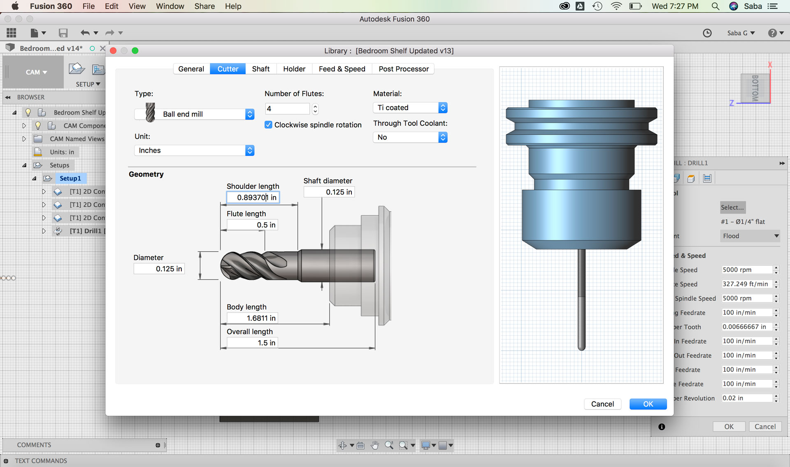The image size is (790, 467).
Task: Click the Help question mark icon
Action: [772, 33]
